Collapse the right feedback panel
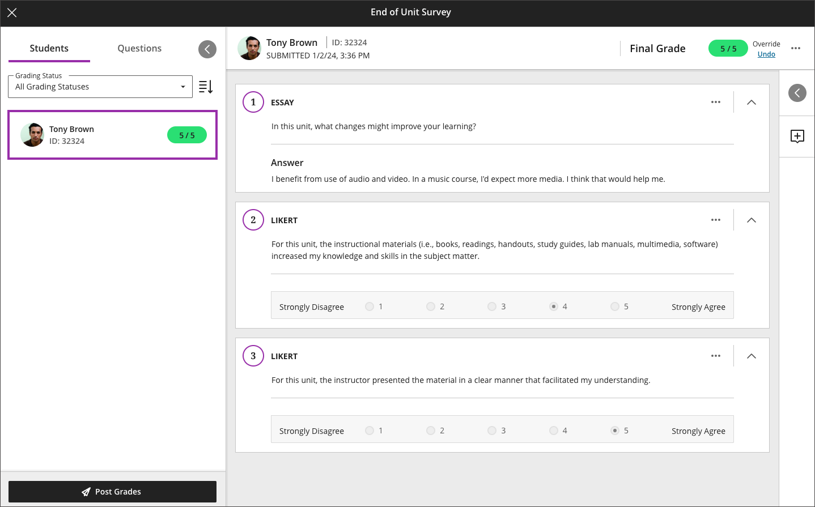This screenshot has height=507, width=815. [x=797, y=93]
